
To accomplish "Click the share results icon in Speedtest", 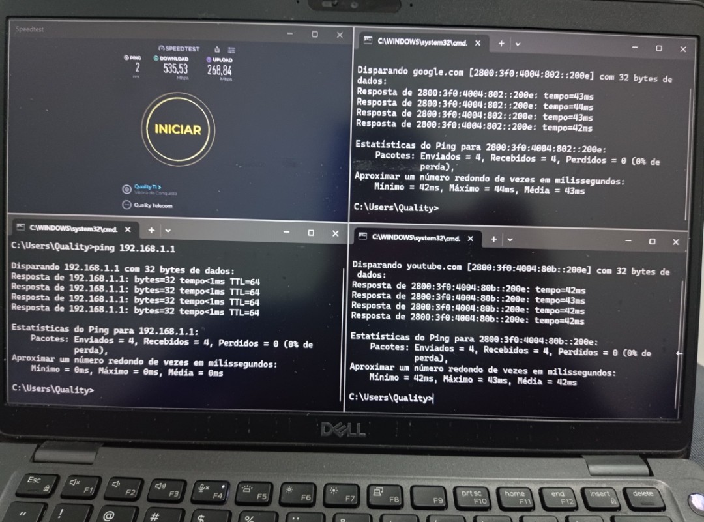I will pyautogui.click(x=217, y=50).
